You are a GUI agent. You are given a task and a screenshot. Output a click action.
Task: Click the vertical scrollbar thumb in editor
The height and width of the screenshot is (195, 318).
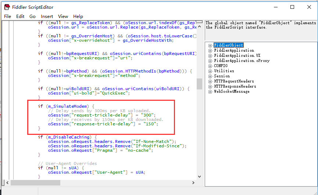[x=199, y=84]
